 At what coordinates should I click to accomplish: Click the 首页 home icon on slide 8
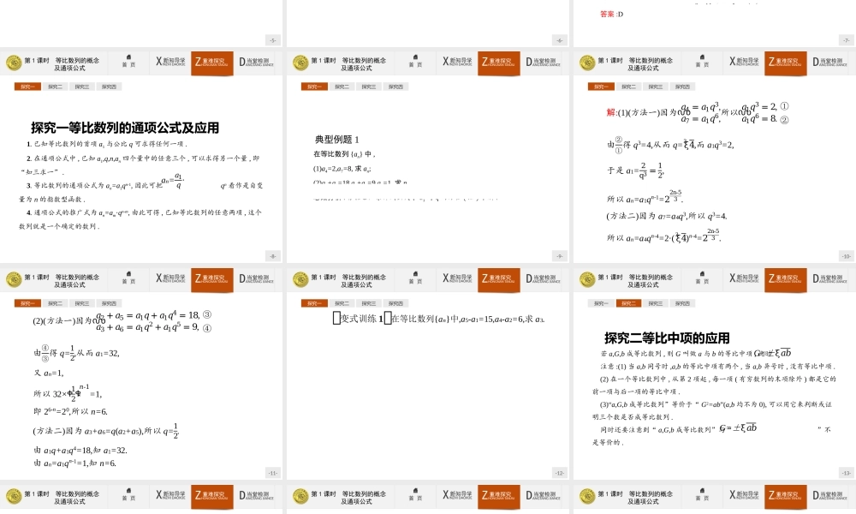(128, 62)
